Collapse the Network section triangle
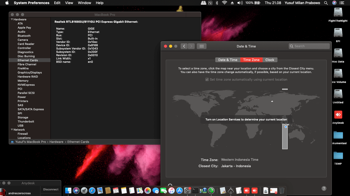Viewport: 350px width, 196px height. 12,130
